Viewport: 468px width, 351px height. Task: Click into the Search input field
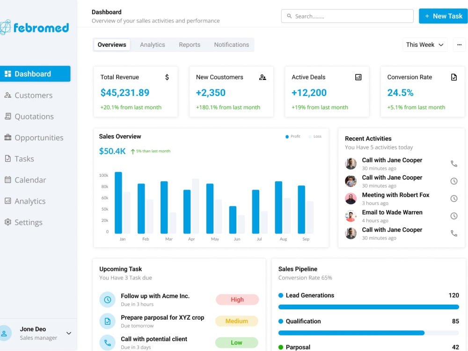[x=347, y=16]
